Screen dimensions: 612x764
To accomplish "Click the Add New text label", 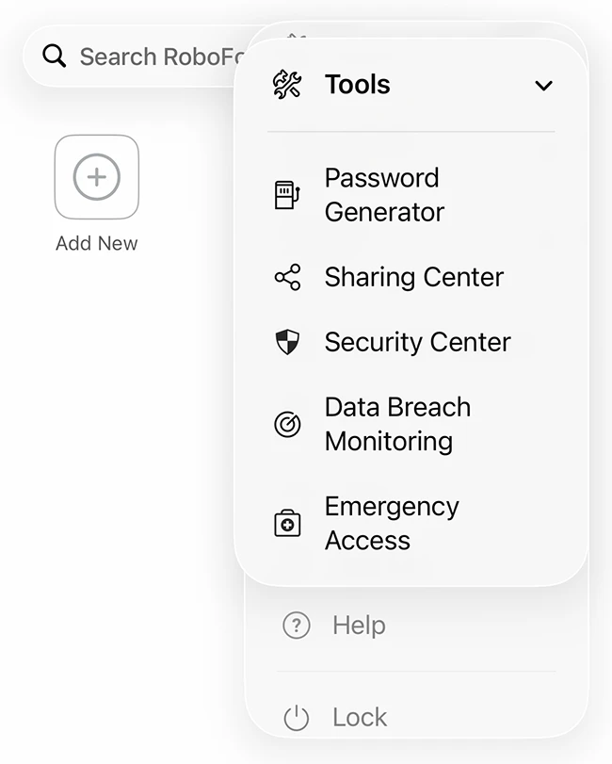I will 97,243.
